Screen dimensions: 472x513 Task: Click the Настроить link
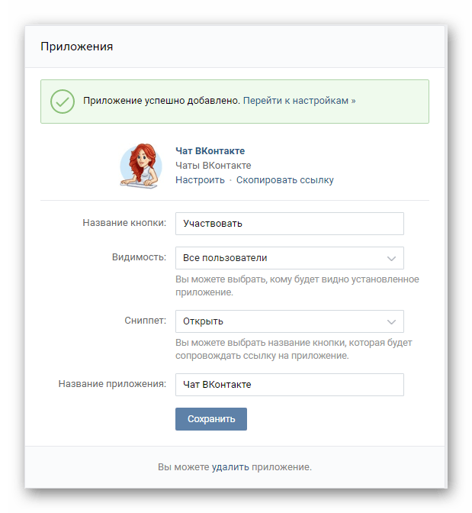coord(200,180)
